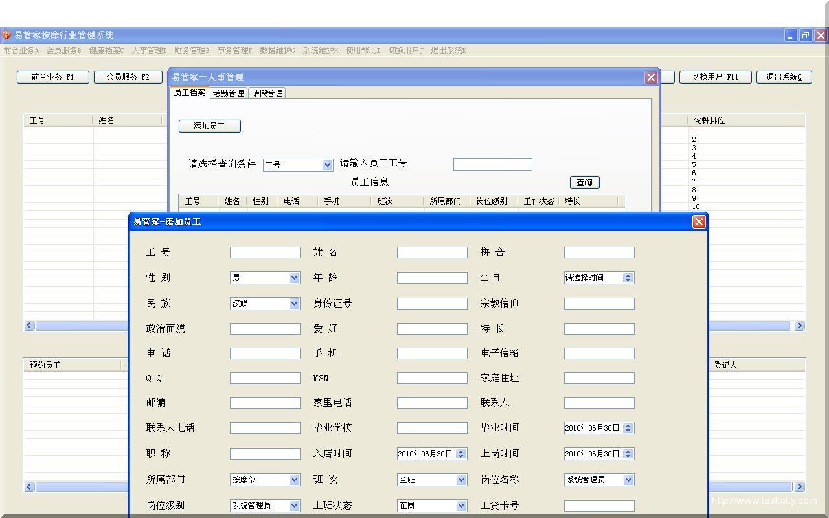
Task: Click the 会员服务 F2 button
Action: tap(128, 76)
